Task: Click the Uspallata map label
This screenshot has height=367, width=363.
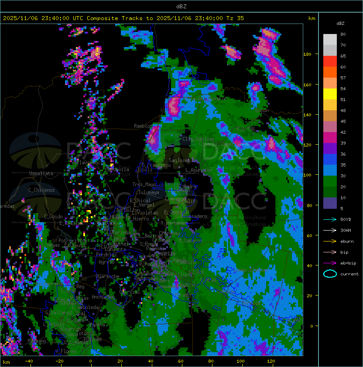Action: click(41, 173)
